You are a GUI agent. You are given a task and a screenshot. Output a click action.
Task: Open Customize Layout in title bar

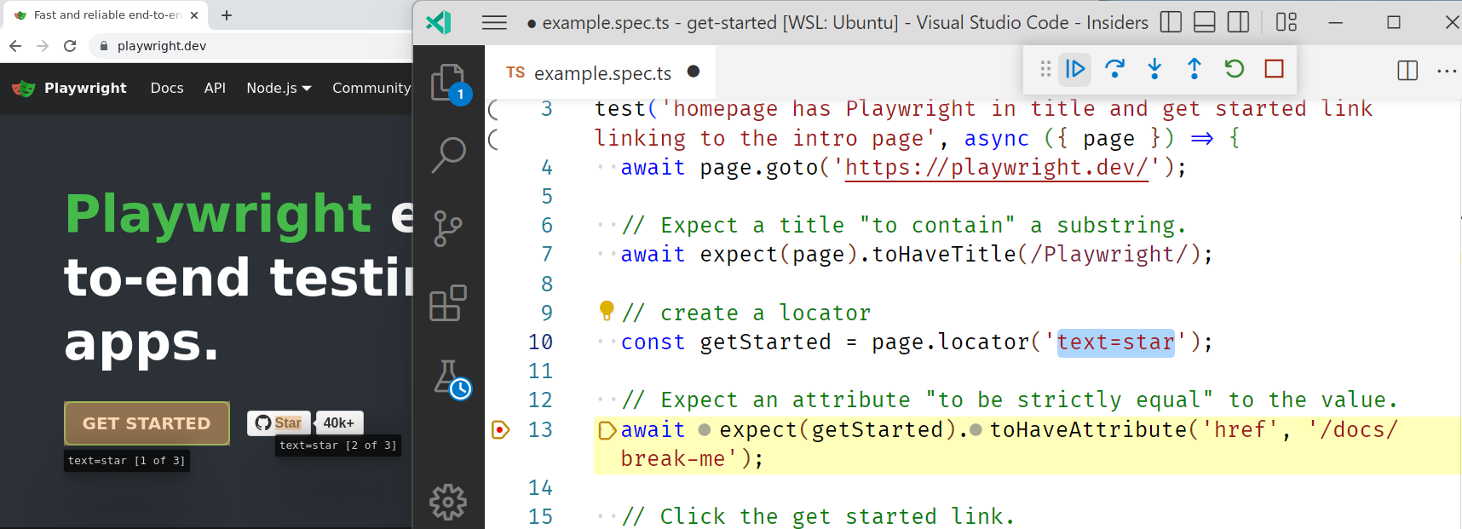point(1286,22)
